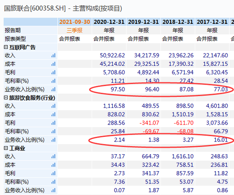
Task: Click the revenue value 22,147.60
Action: [x=215, y=55]
